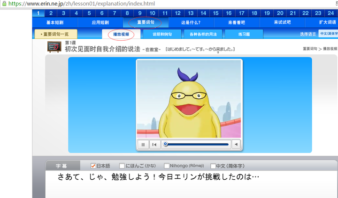Go to lesson 6
Screen dimensions: 338x198
(102, 13)
